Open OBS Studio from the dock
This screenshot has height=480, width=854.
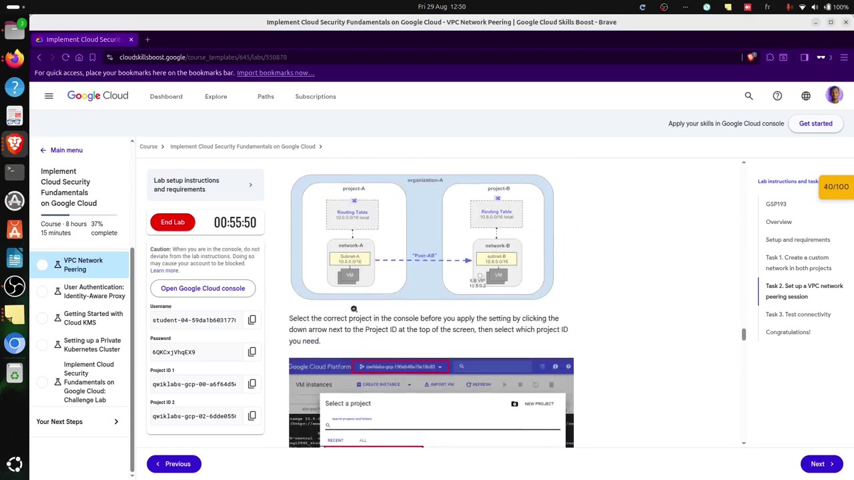14,287
